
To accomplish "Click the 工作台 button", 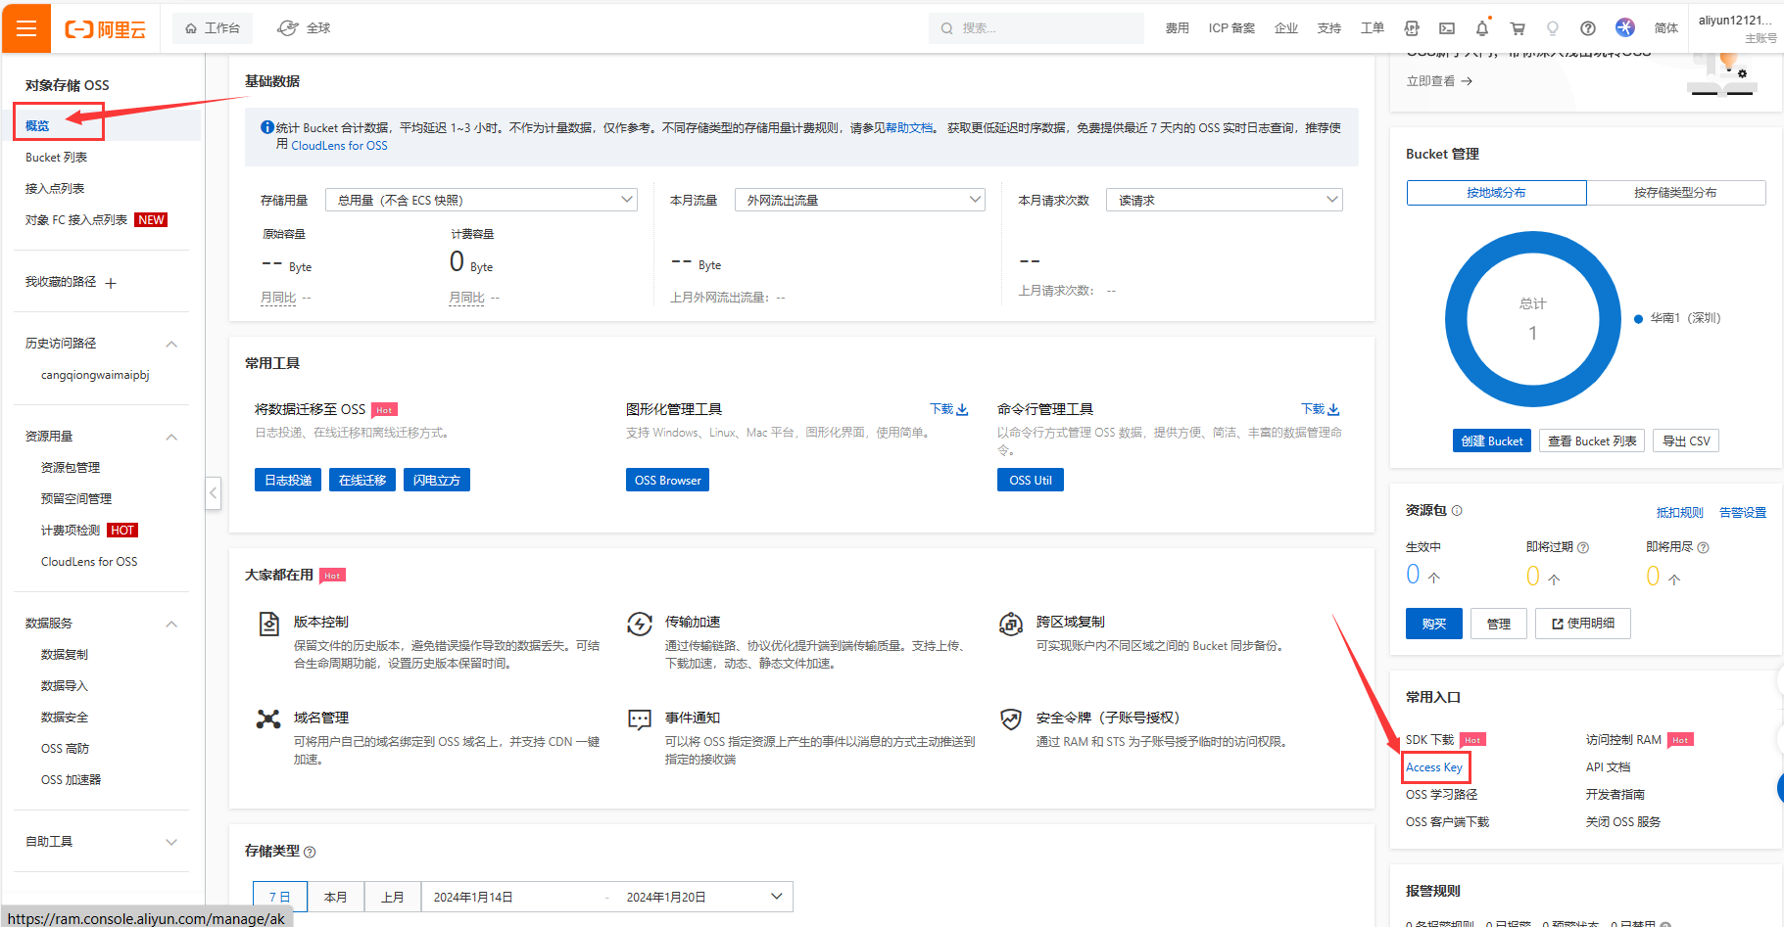I will point(213,28).
